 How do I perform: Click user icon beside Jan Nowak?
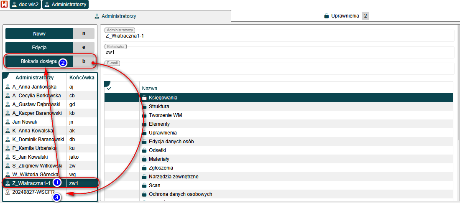tap(8, 122)
